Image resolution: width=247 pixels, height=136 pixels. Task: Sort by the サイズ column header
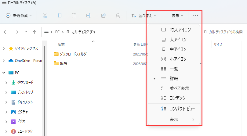coord(218,45)
